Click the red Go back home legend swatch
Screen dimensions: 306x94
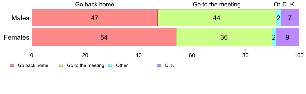12,65
